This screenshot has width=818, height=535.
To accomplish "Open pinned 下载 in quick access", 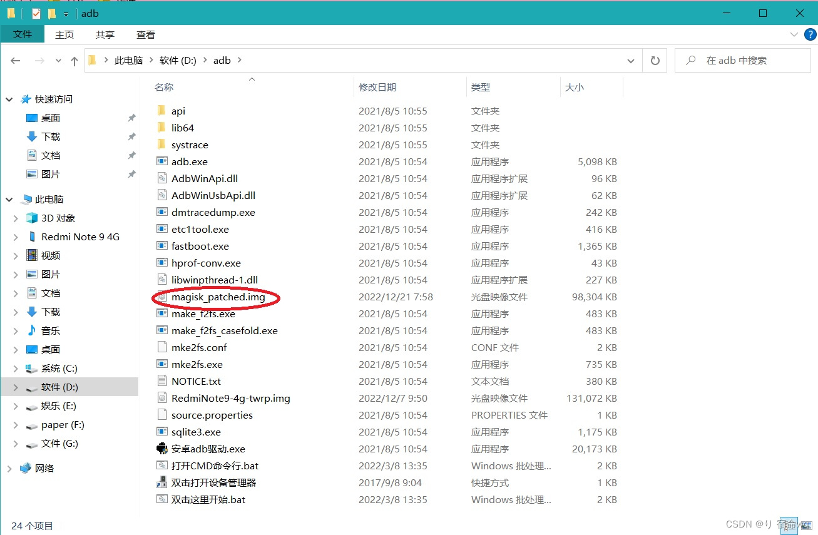I will (51, 136).
